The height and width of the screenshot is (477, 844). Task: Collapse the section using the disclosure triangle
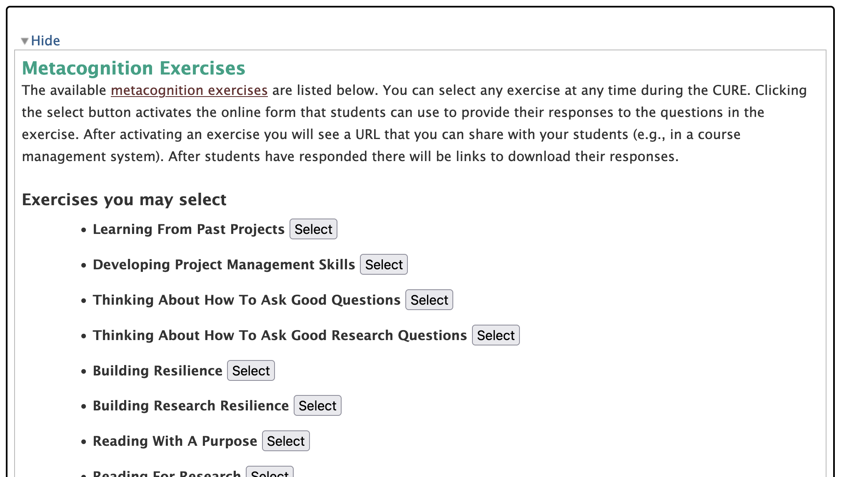(x=25, y=41)
